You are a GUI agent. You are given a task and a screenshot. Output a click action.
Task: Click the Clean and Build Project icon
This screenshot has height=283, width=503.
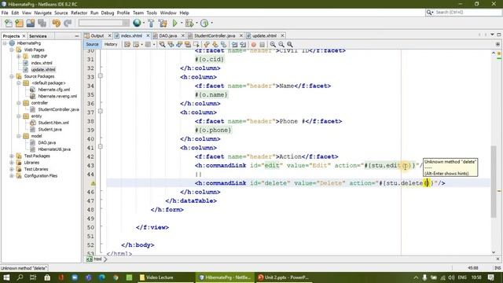click(x=163, y=23)
